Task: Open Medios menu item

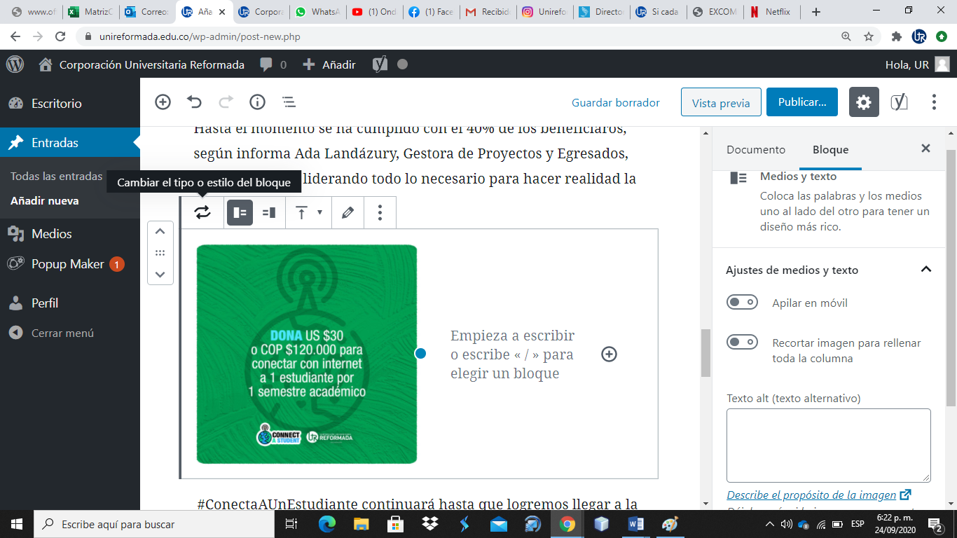Action: [70, 233]
